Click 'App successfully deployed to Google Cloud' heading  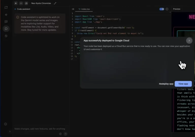pos(106,41)
